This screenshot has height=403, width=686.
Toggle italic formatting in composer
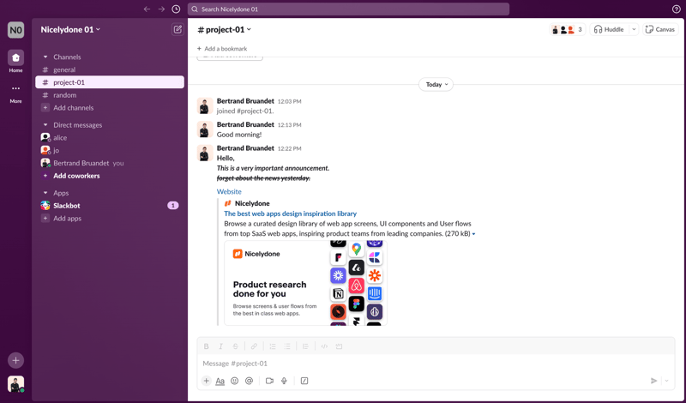click(x=221, y=346)
